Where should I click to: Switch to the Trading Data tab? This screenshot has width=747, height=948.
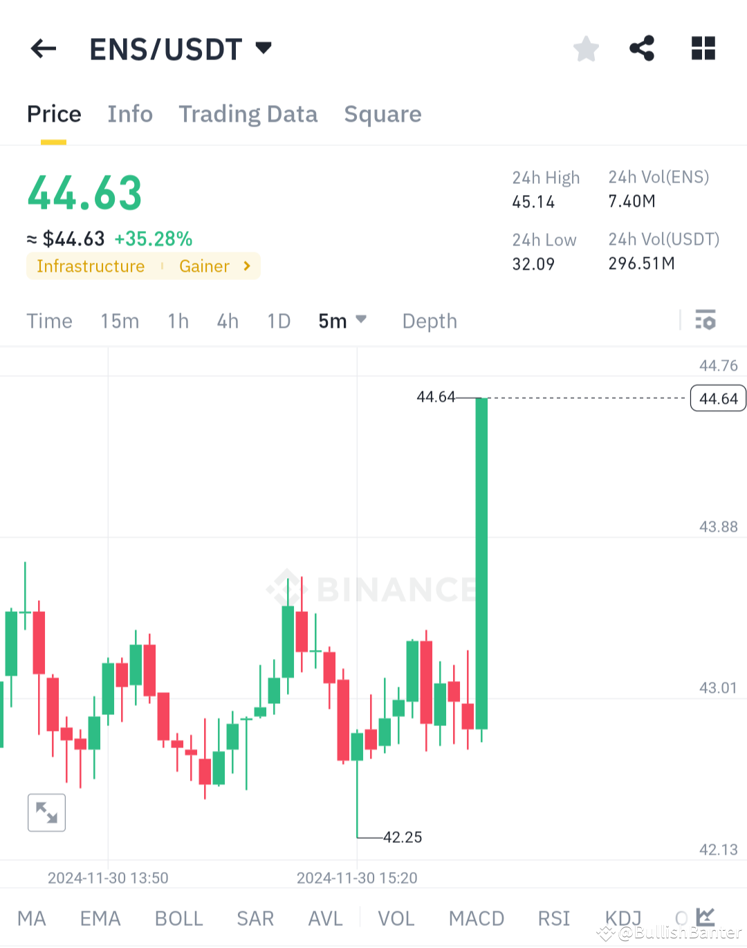pyautogui.click(x=248, y=114)
